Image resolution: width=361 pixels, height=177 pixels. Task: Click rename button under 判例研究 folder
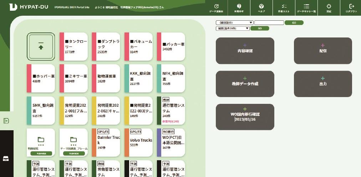click(41, 153)
